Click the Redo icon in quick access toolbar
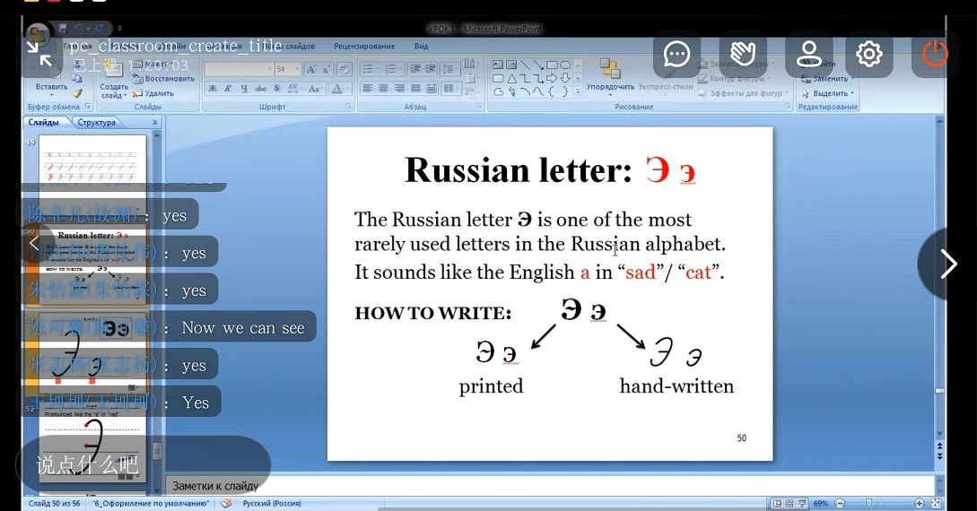Viewport: 977px width, 511px height. pos(100,29)
